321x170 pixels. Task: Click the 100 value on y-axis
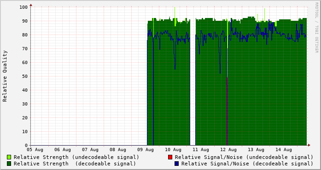pos(23,7)
